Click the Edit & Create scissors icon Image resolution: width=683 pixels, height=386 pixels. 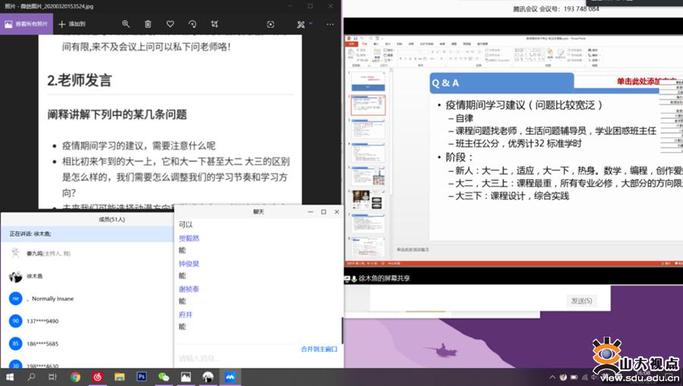point(301,24)
